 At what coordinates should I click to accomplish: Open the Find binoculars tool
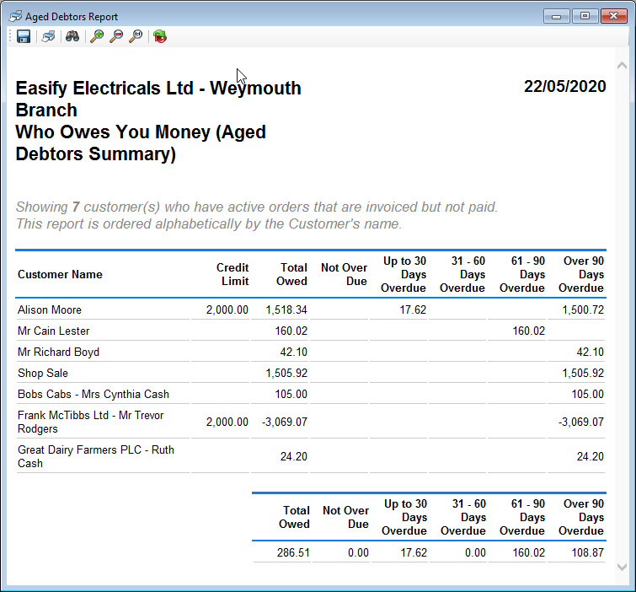[72, 36]
